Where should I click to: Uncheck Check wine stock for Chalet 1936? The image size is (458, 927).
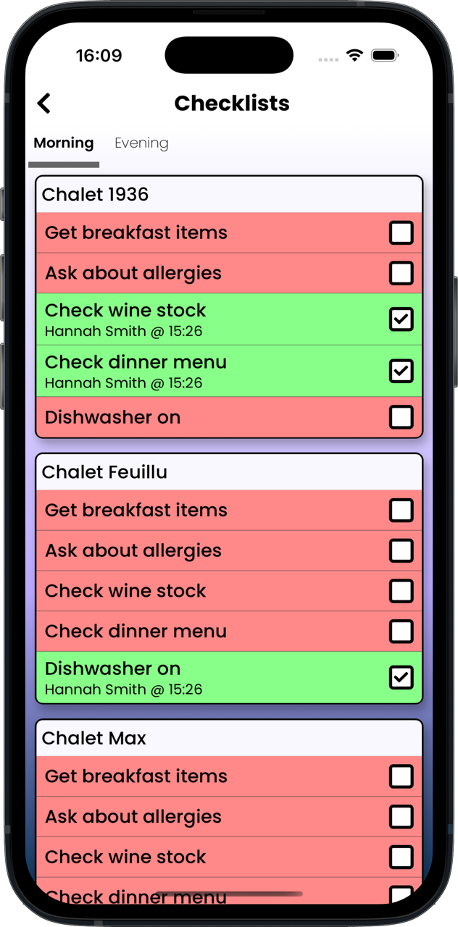tap(401, 319)
